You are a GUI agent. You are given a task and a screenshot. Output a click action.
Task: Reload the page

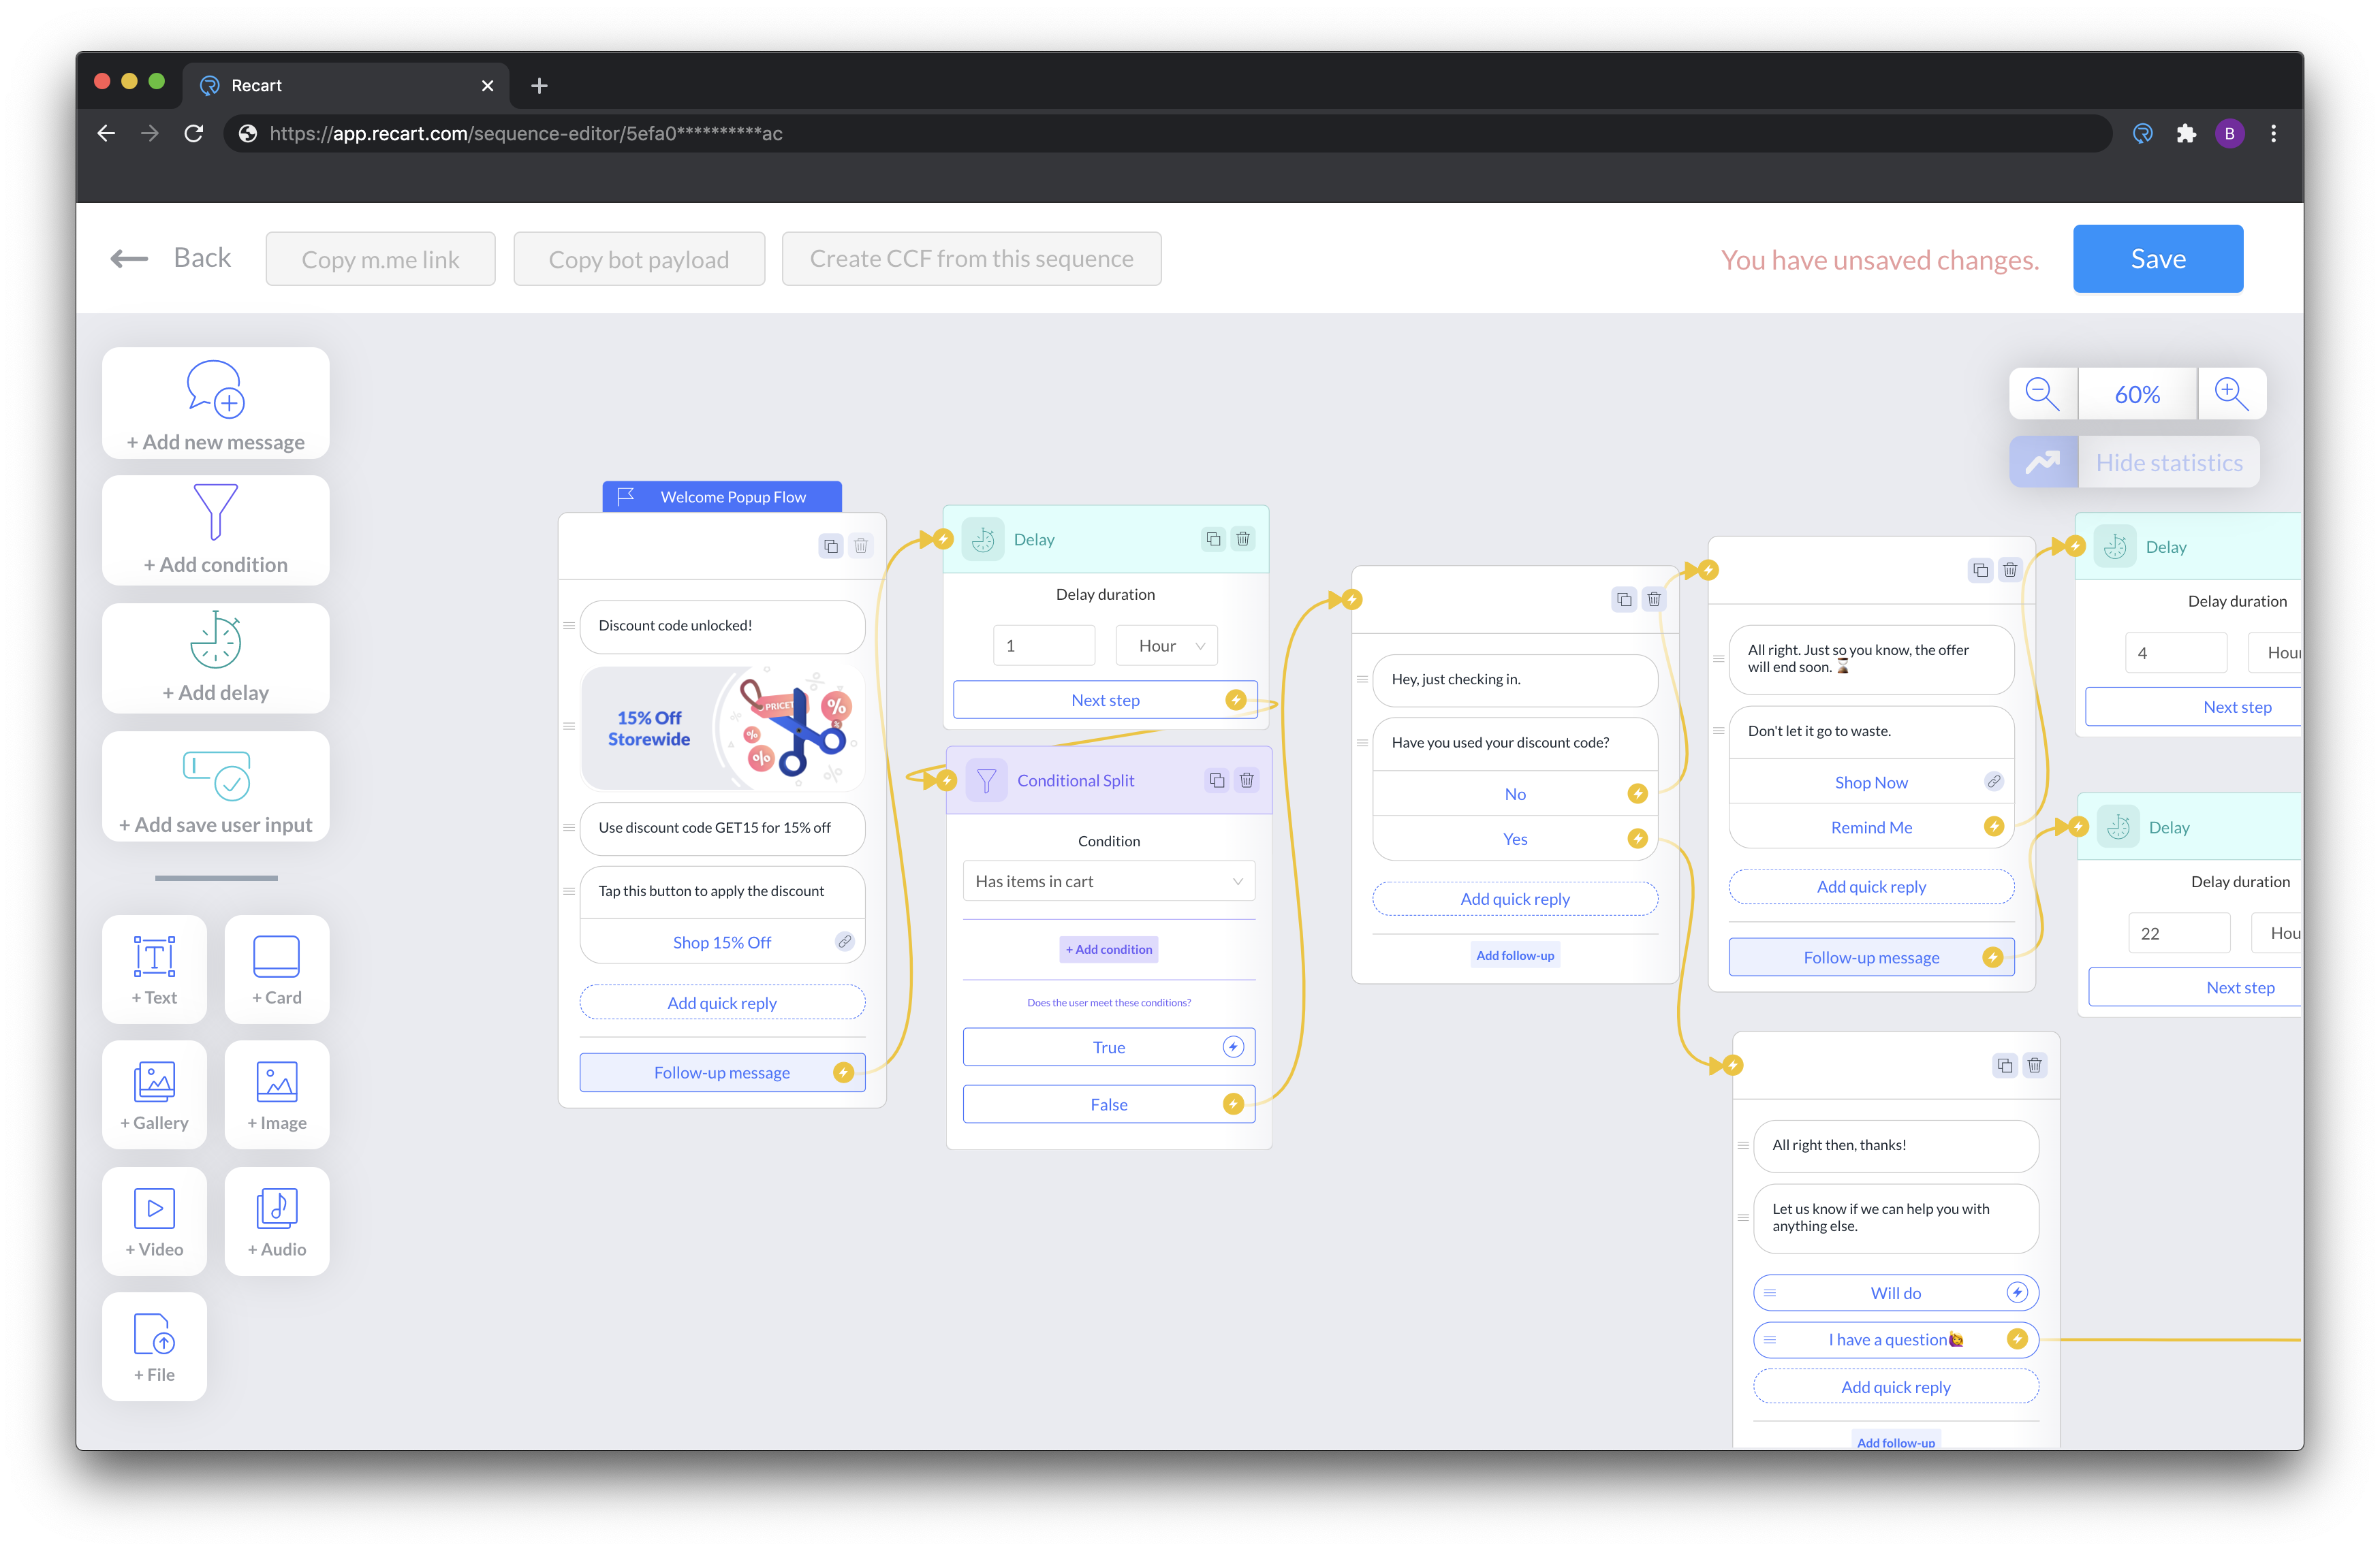click(x=194, y=134)
